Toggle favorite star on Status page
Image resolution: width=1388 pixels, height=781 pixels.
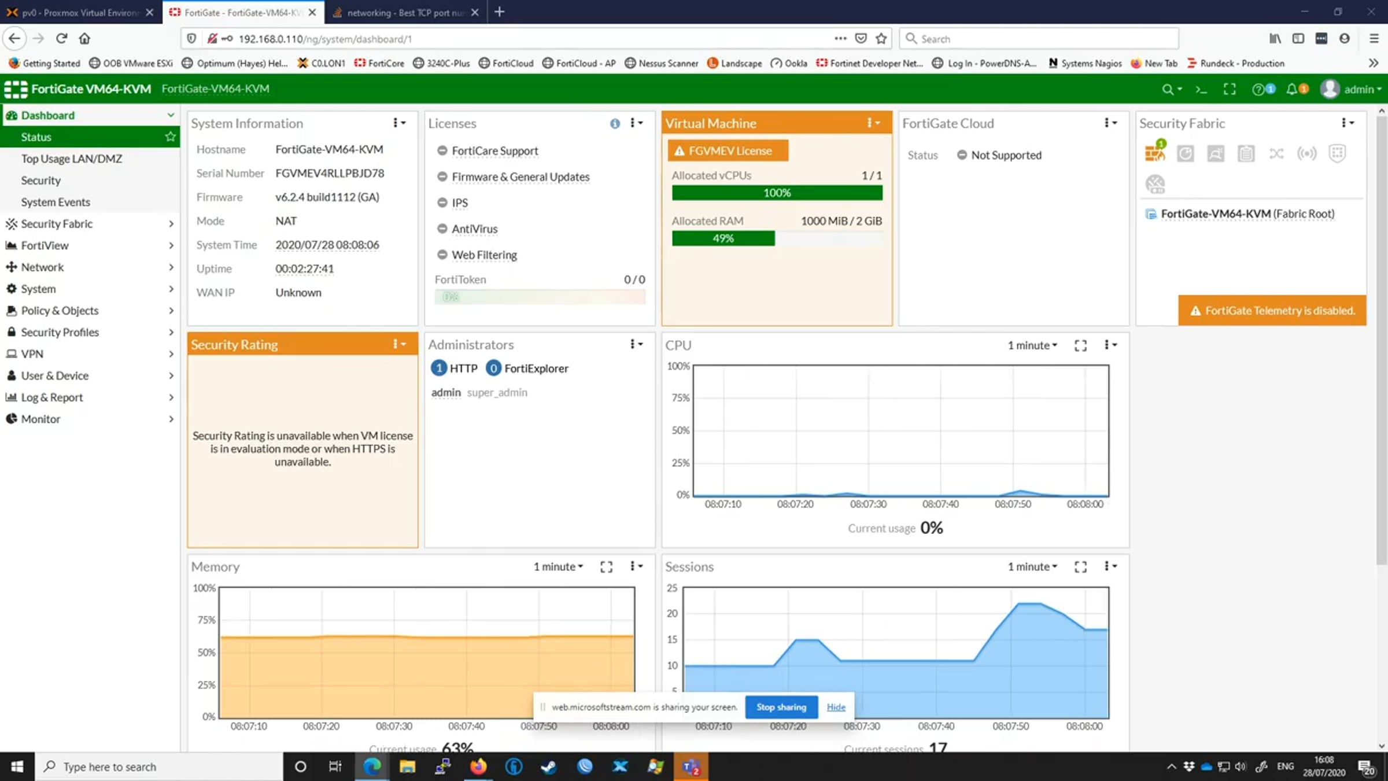point(170,137)
